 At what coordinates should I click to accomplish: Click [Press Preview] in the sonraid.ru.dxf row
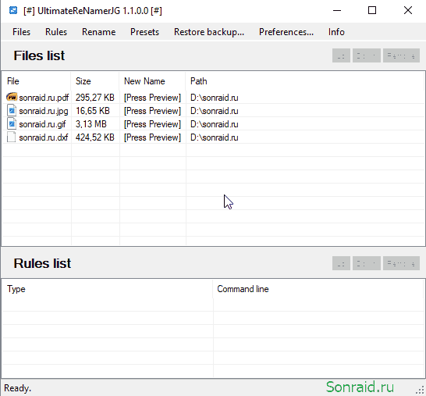click(152, 137)
